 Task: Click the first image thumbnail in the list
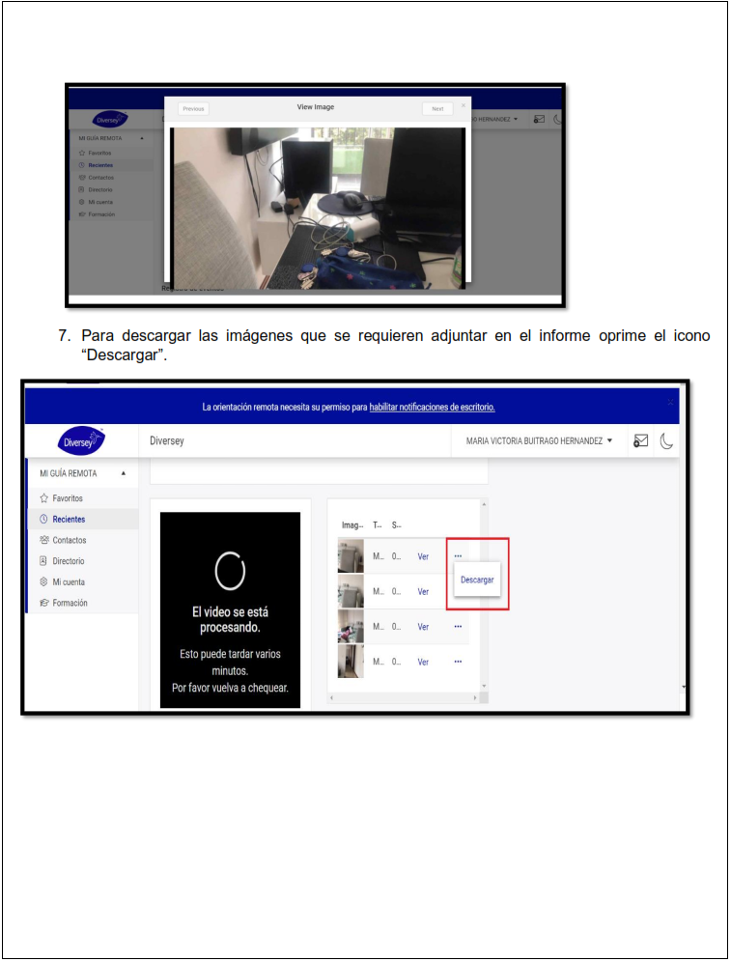351,556
